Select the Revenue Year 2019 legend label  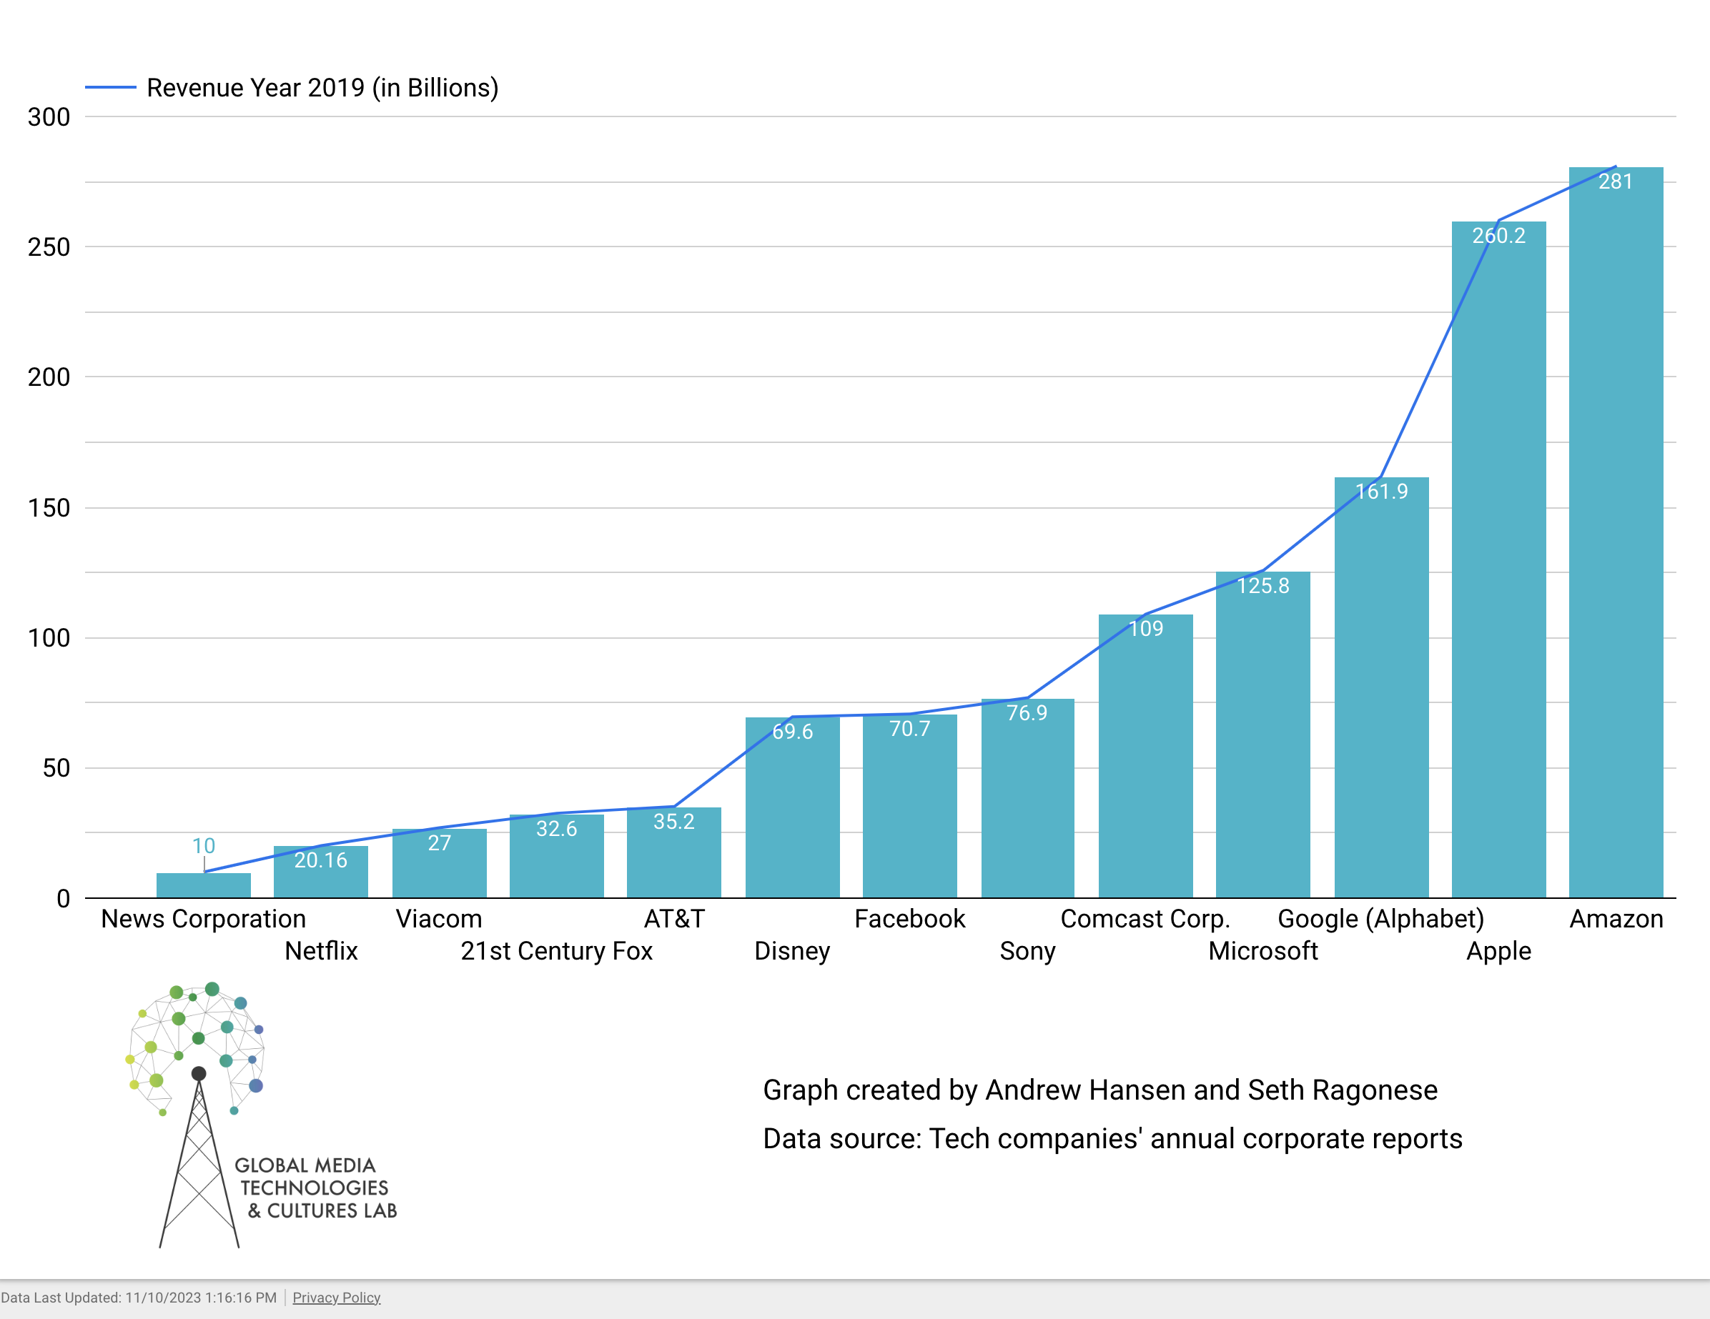322,88
